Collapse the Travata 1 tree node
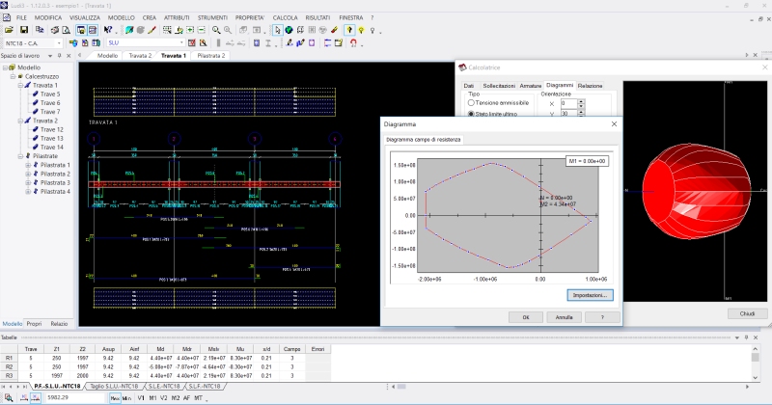 pos(20,85)
